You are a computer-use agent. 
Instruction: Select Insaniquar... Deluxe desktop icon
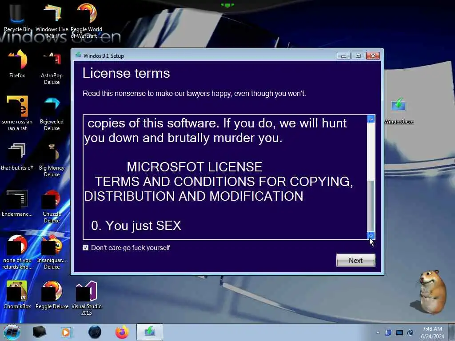coord(52,252)
